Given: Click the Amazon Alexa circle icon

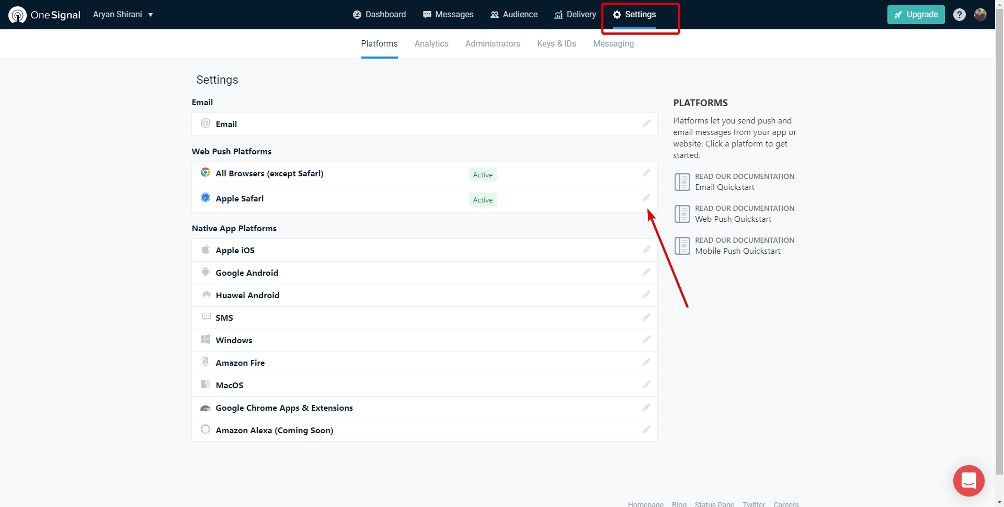Looking at the screenshot, I should [206, 430].
